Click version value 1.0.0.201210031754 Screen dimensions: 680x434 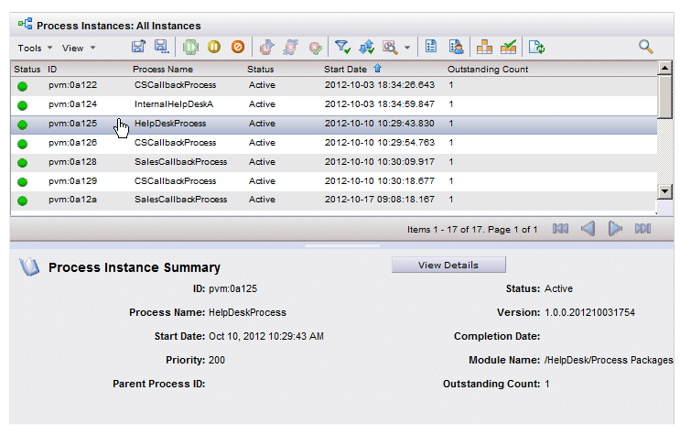589,312
